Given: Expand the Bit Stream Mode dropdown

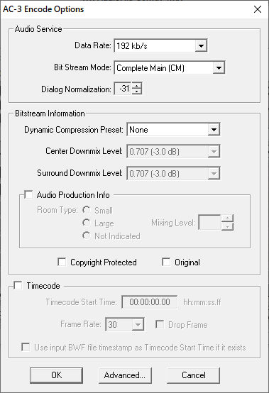Looking at the screenshot, I should (x=170, y=67).
